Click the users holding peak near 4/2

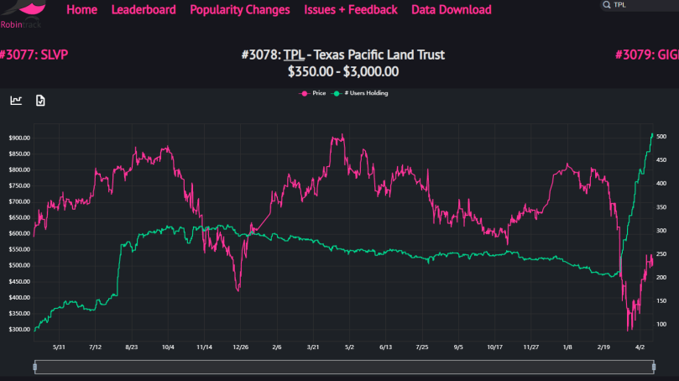click(652, 134)
